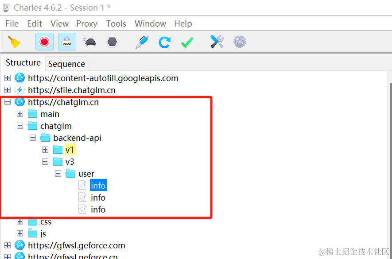Switch to the Sequence tab
392x259 pixels.
[x=66, y=64]
